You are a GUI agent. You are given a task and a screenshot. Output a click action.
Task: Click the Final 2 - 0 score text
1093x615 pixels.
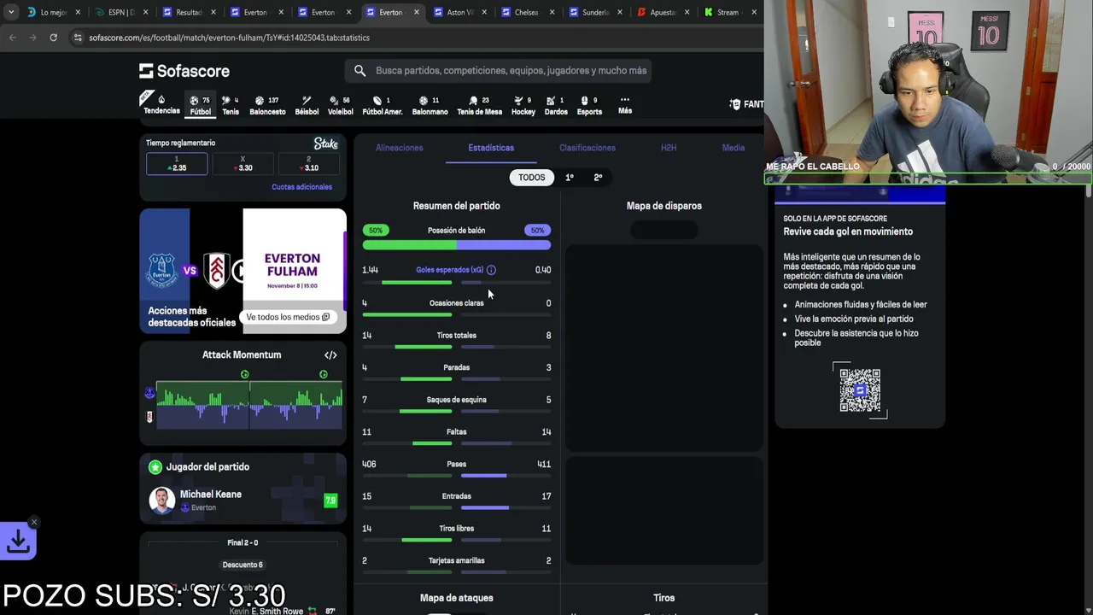tap(243, 543)
